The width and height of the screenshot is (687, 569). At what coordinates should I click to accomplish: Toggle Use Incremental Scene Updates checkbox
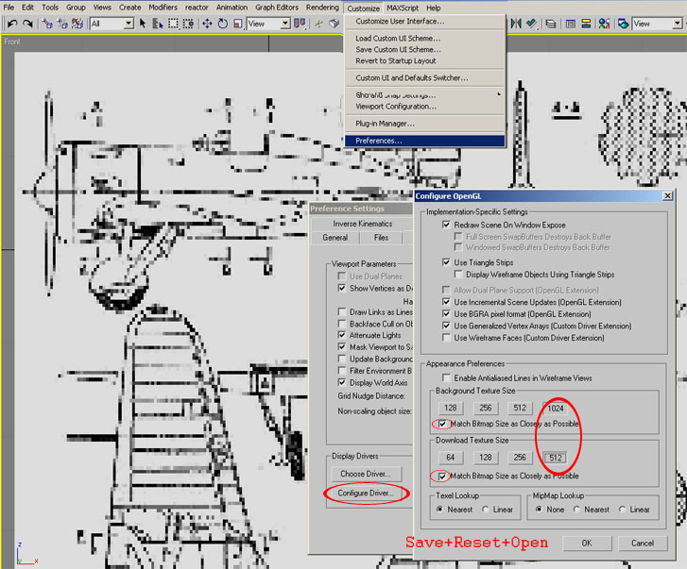pos(446,302)
